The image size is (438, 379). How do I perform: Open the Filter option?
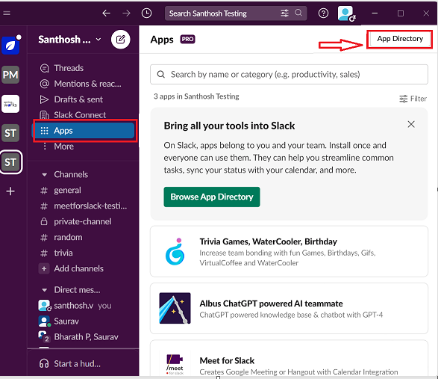click(413, 99)
